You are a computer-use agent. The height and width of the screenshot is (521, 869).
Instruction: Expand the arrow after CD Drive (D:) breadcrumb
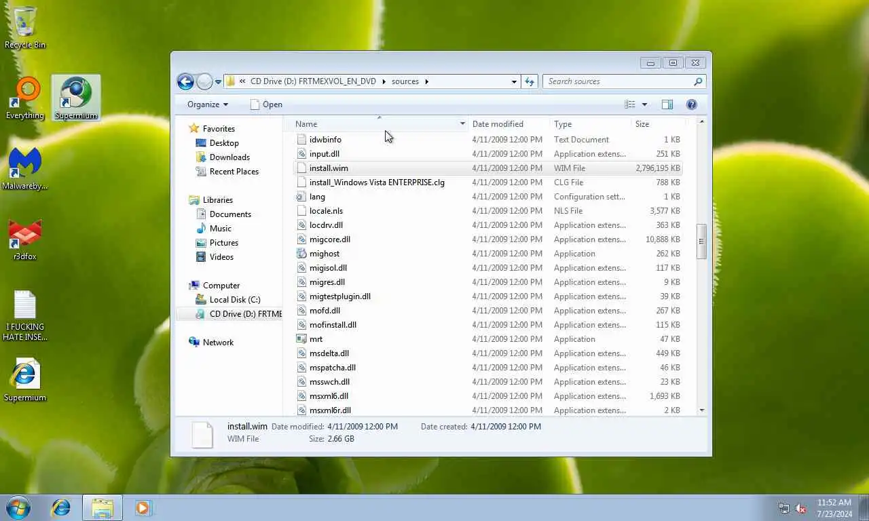(x=384, y=81)
